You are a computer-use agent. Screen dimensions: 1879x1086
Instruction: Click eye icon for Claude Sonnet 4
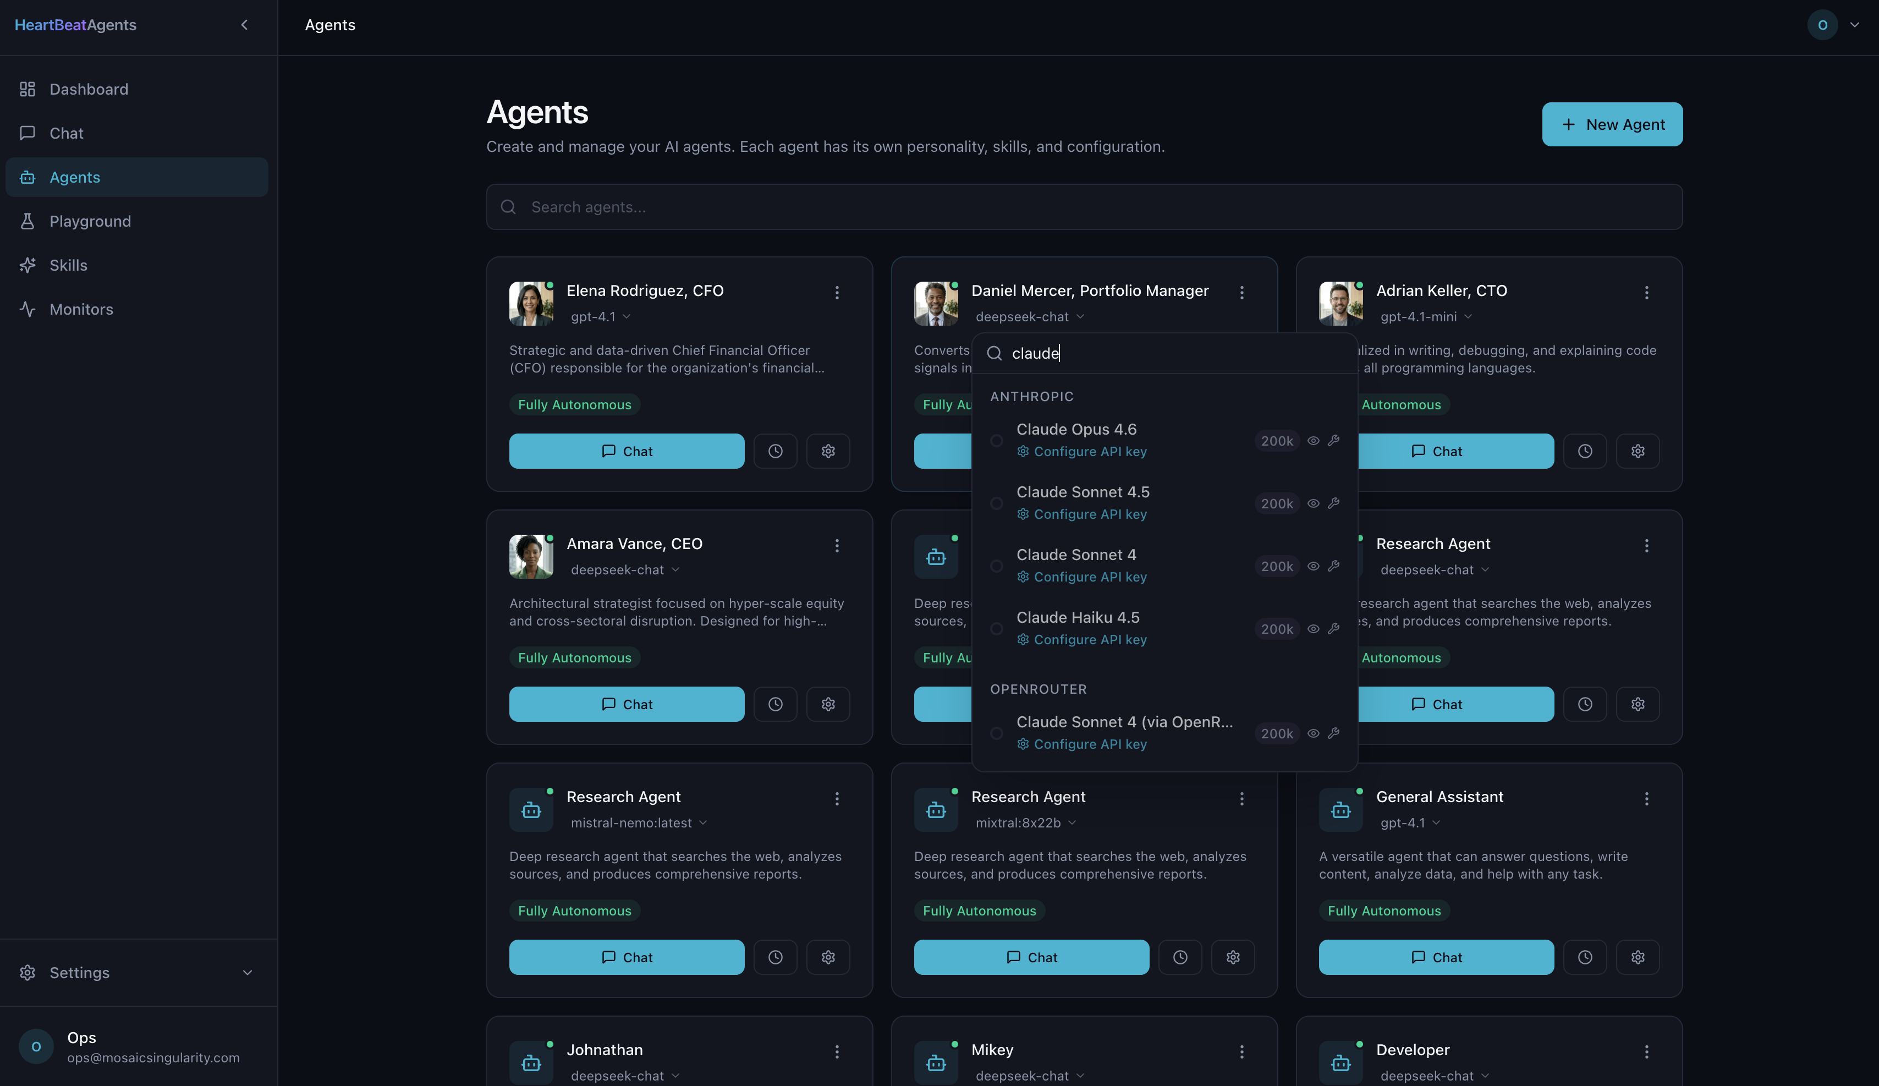(1313, 566)
